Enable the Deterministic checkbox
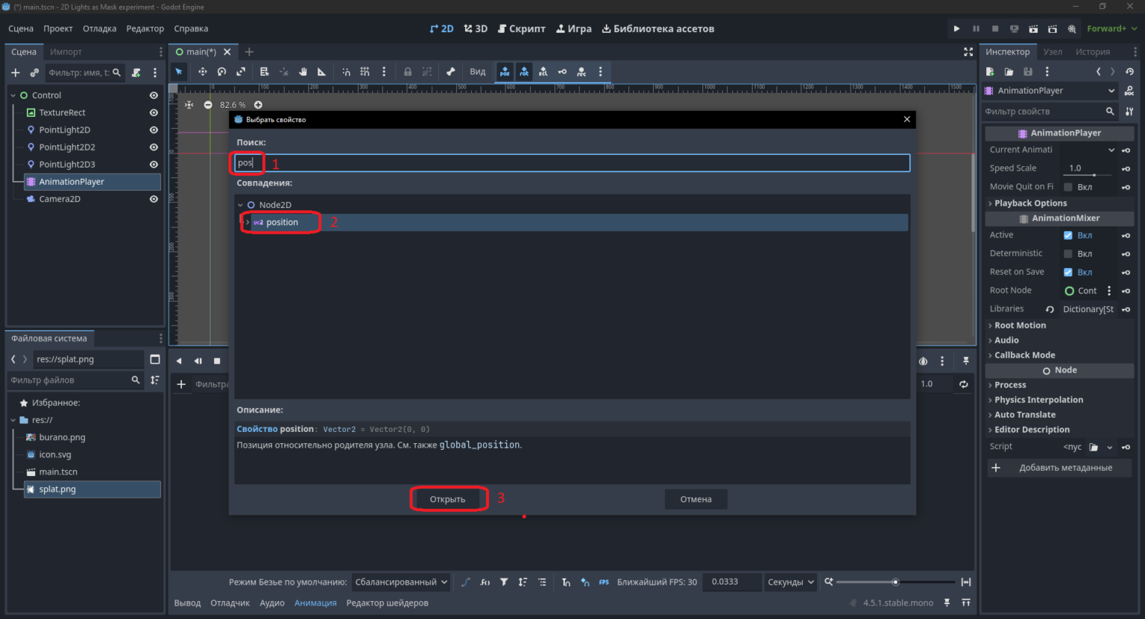1145x619 pixels. click(1068, 254)
